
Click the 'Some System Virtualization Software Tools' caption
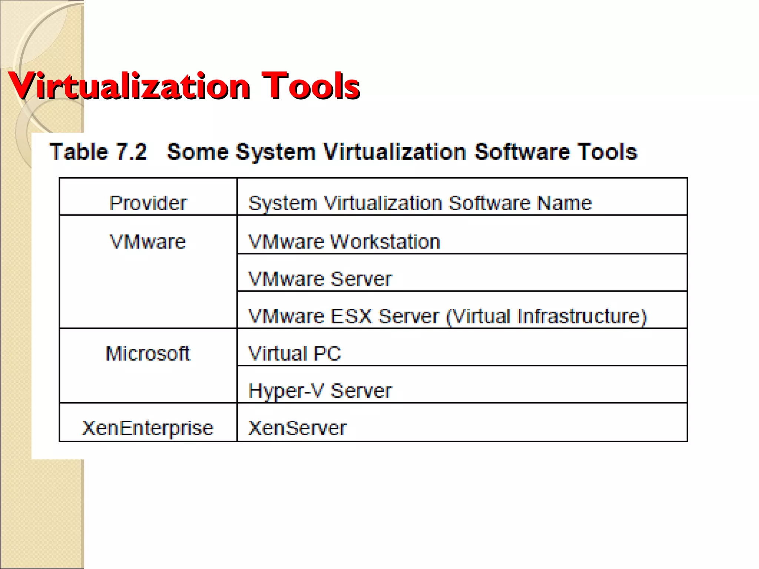[x=402, y=152]
